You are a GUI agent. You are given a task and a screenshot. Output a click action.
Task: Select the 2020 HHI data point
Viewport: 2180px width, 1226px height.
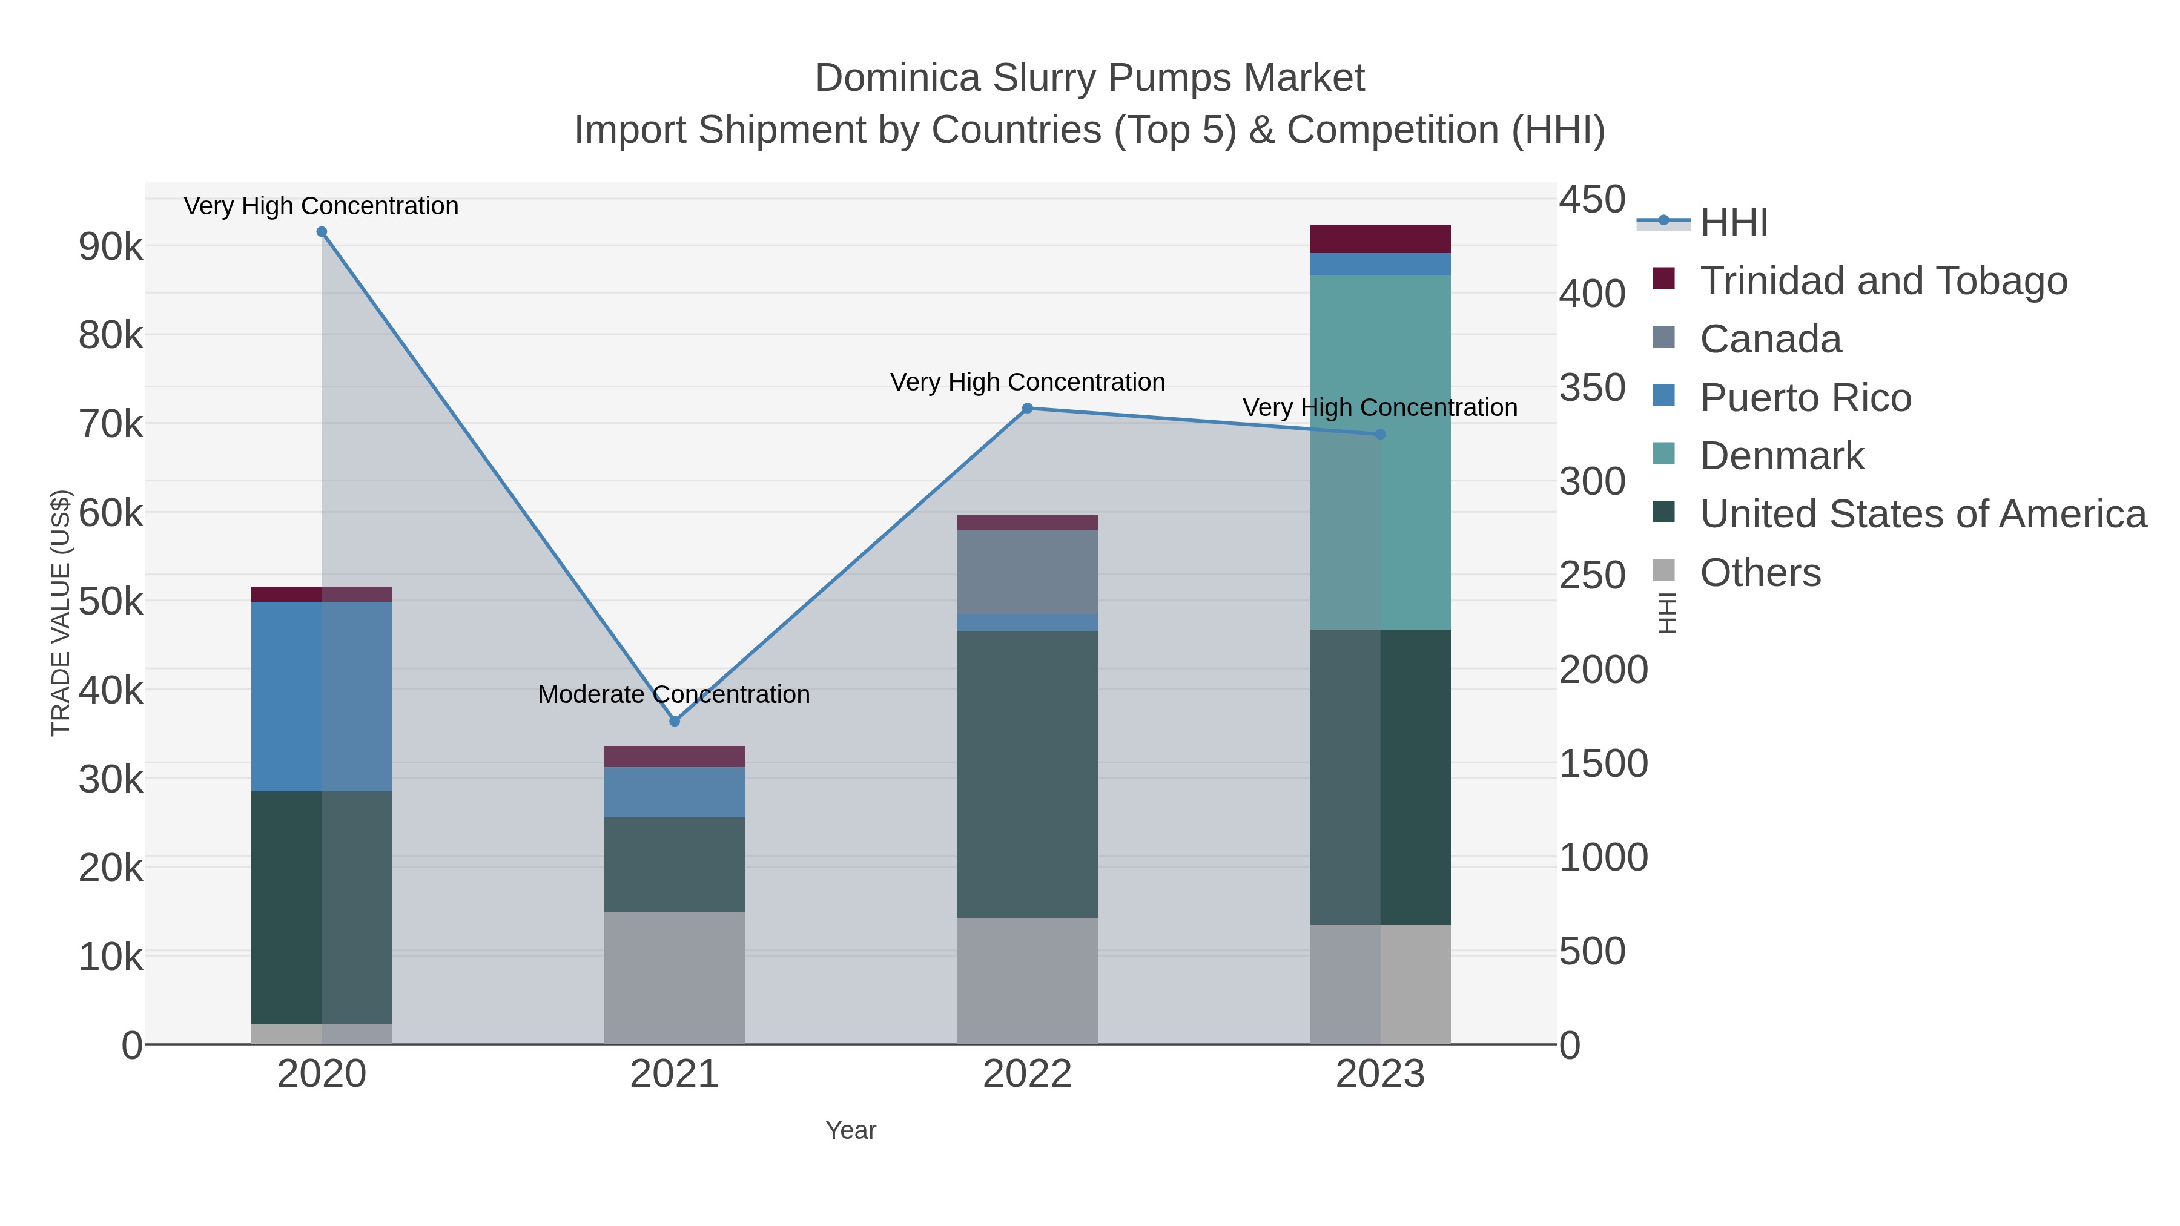coord(322,232)
